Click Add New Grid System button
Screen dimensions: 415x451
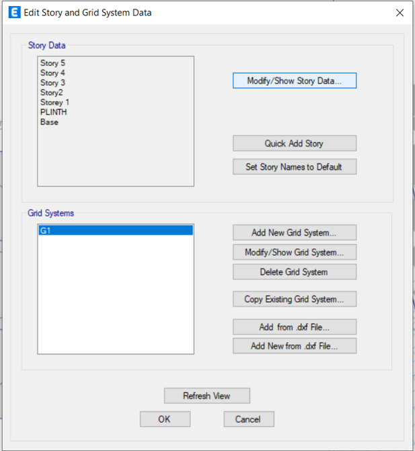[x=295, y=232]
